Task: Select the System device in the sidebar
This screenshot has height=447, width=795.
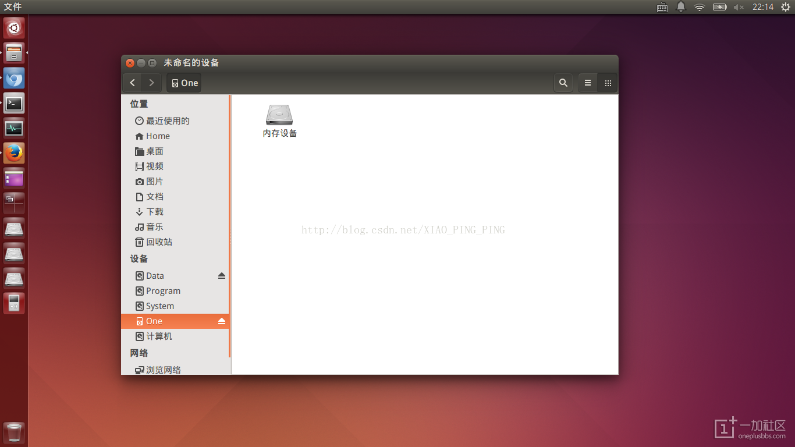Action: click(175, 306)
